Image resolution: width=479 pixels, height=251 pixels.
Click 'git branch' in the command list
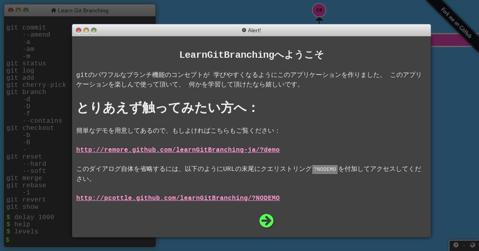tap(26, 92)
